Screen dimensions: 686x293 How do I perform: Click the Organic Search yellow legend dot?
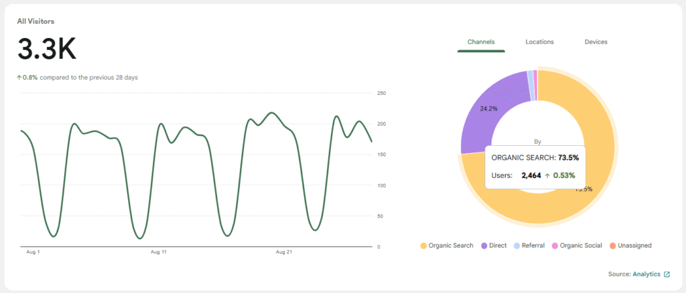point(423,246)
